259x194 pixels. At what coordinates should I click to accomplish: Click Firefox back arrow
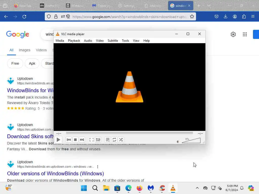point(6,16)
